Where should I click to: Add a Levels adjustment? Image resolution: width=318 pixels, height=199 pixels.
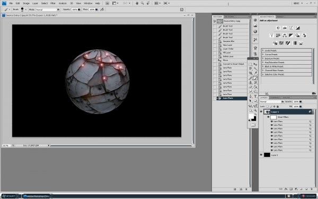tap(285, 28)
